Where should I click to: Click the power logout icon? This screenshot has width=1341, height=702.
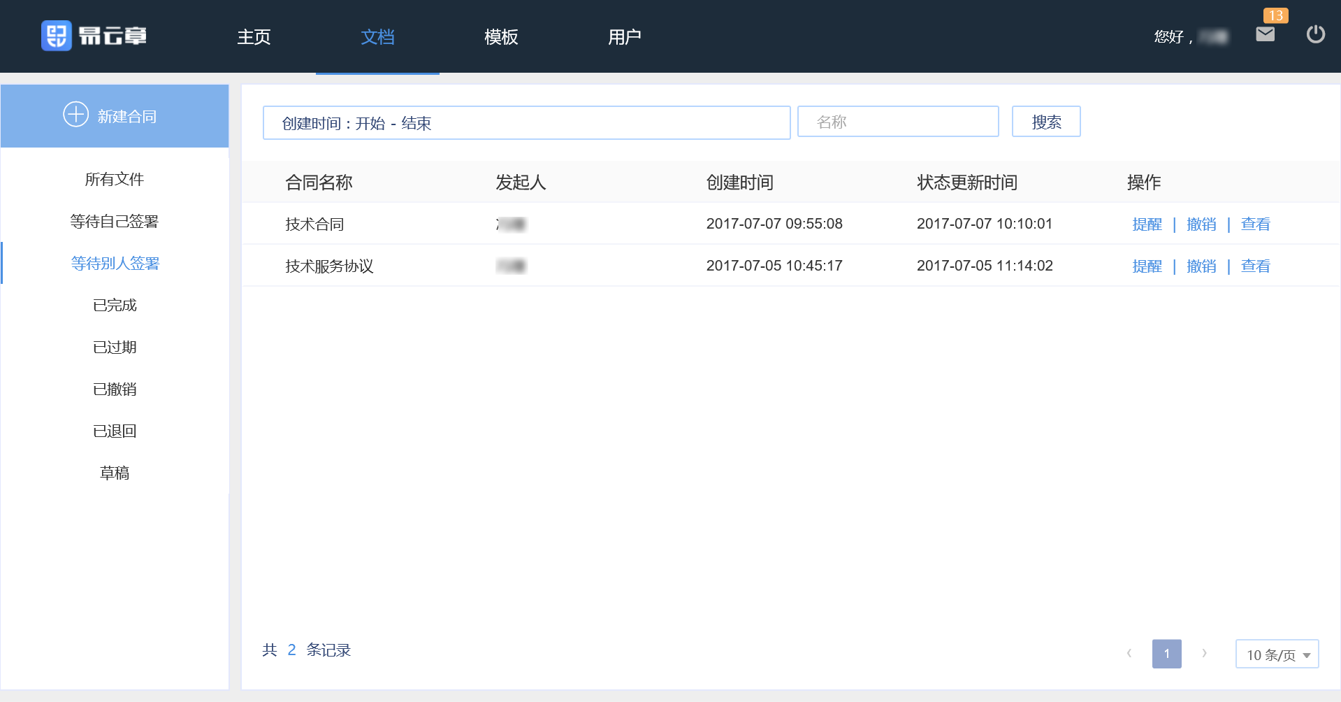pos(1315,34)
